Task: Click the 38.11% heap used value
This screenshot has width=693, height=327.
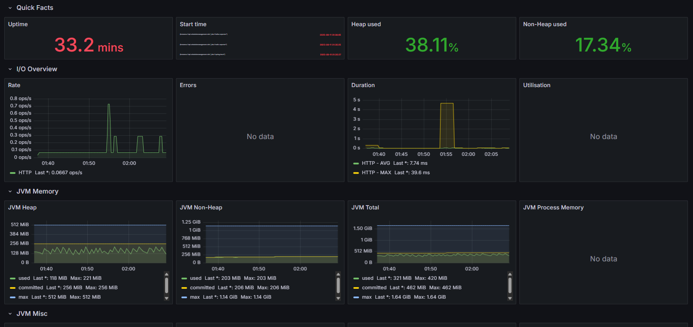Action: click(x=432, y=45)
